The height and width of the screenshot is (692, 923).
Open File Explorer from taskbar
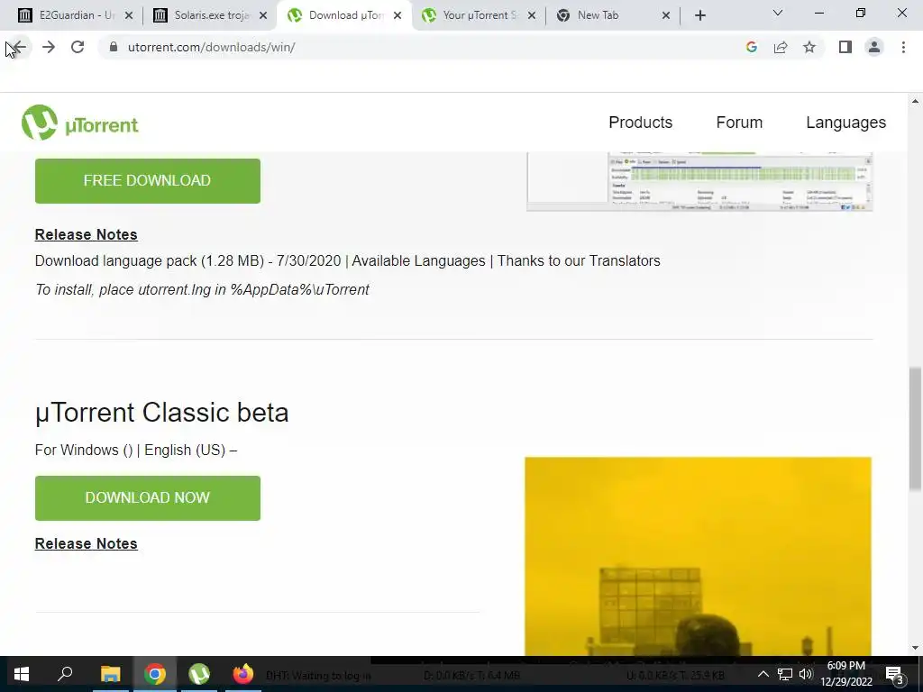tap(110, 674)
